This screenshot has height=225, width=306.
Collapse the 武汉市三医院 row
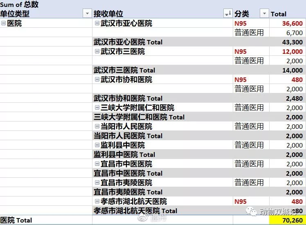pos(97,51)
